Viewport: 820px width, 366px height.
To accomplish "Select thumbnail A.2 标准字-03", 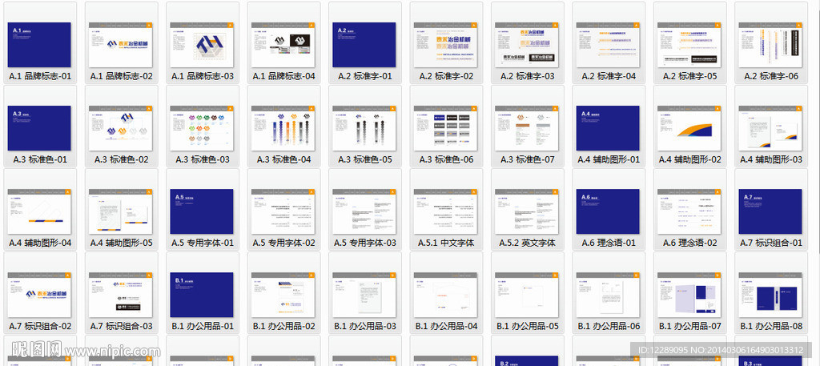I will [x=527, y=45].
